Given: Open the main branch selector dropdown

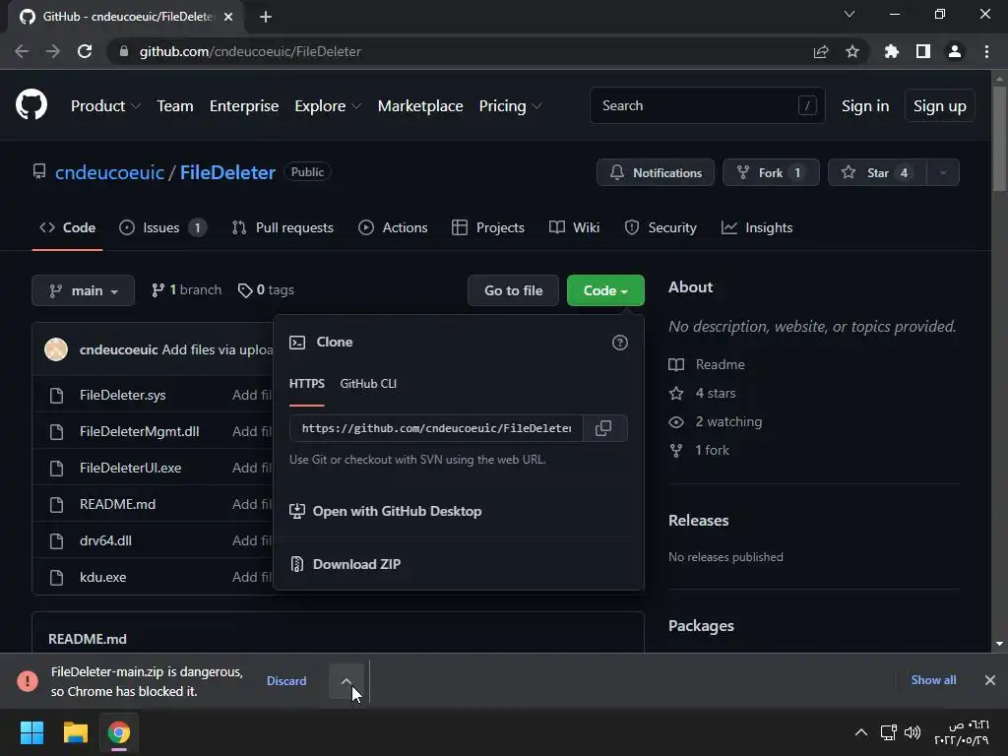Looking at the screenshot, I should tap(83, 290).
